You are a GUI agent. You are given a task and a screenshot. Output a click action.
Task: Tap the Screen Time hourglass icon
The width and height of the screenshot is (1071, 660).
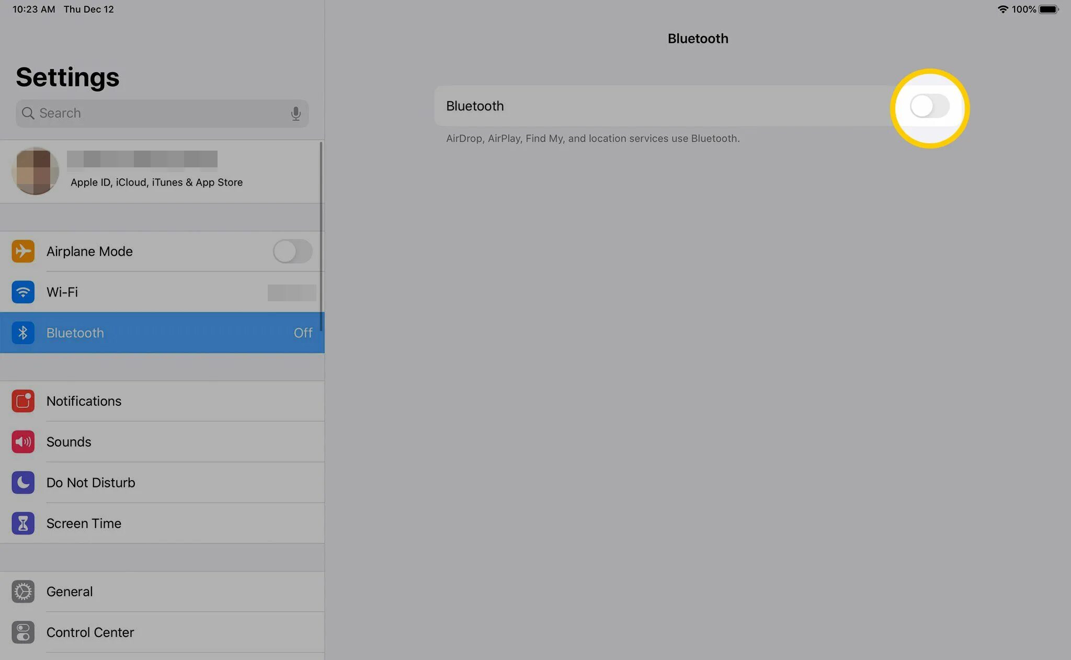coord(23,524)
